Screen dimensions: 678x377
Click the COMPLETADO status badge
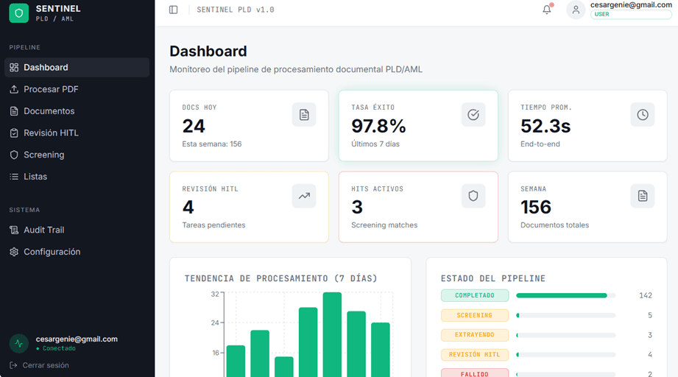(x=475, y=295)
